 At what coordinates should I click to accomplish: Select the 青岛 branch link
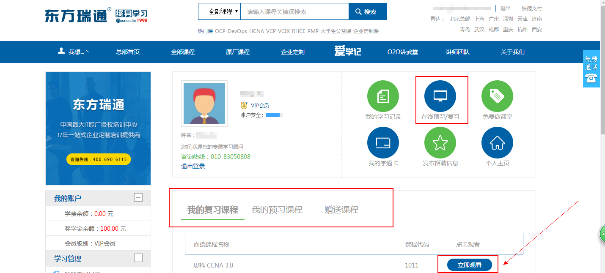coord(465,30)
